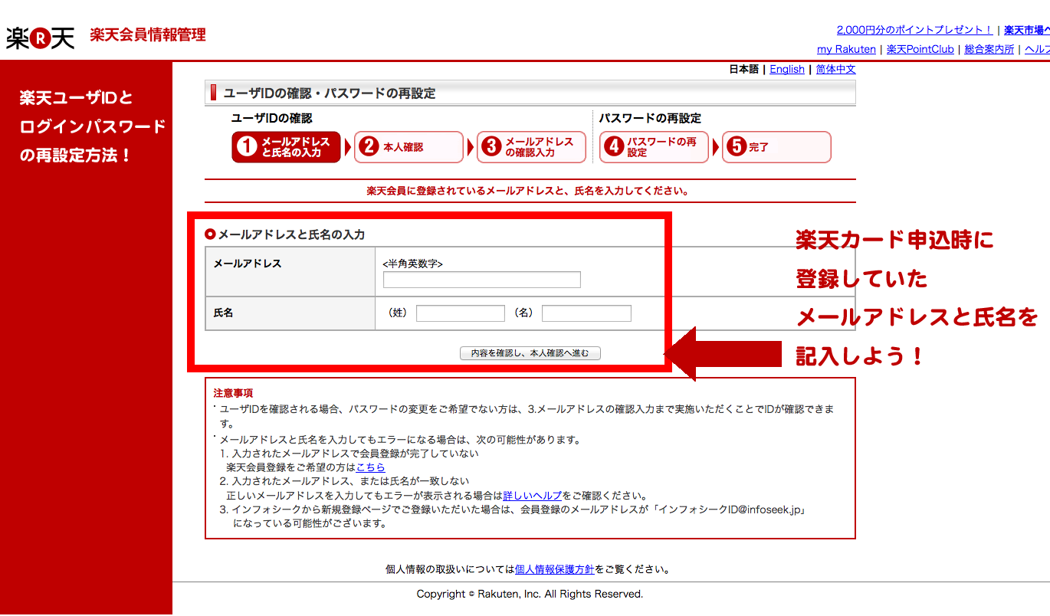The image size is (1050, 616).
Task: Open the 楽天会員情報管理 header title
Action: pyautogui.click(x=148, y=34)
